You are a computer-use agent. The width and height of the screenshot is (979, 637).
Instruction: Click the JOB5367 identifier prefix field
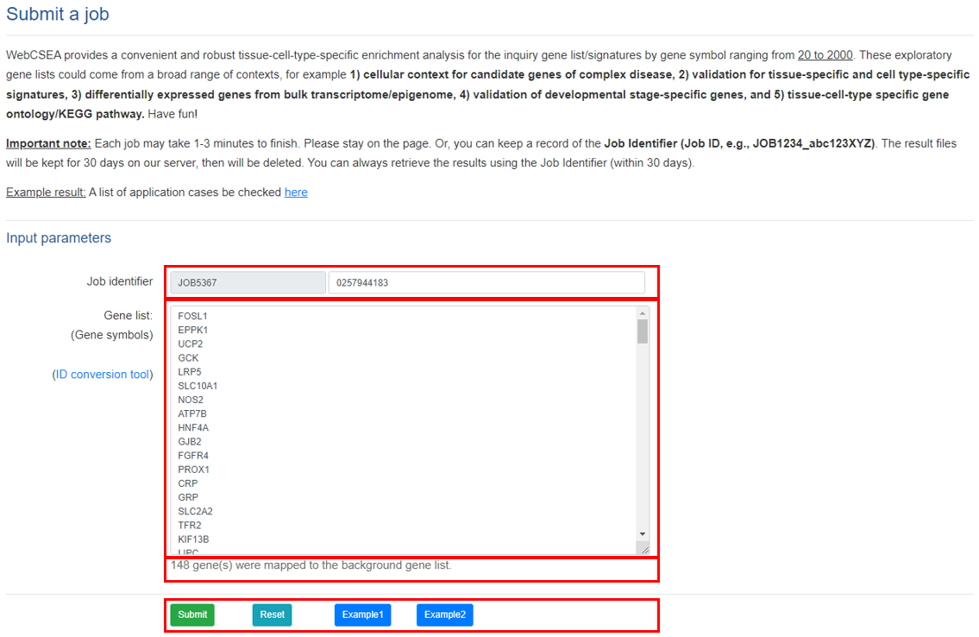248,282
